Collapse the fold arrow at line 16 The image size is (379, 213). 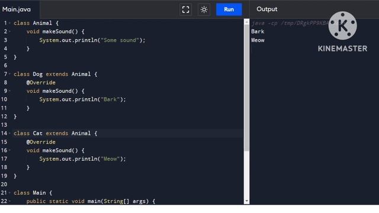[10, 150]
